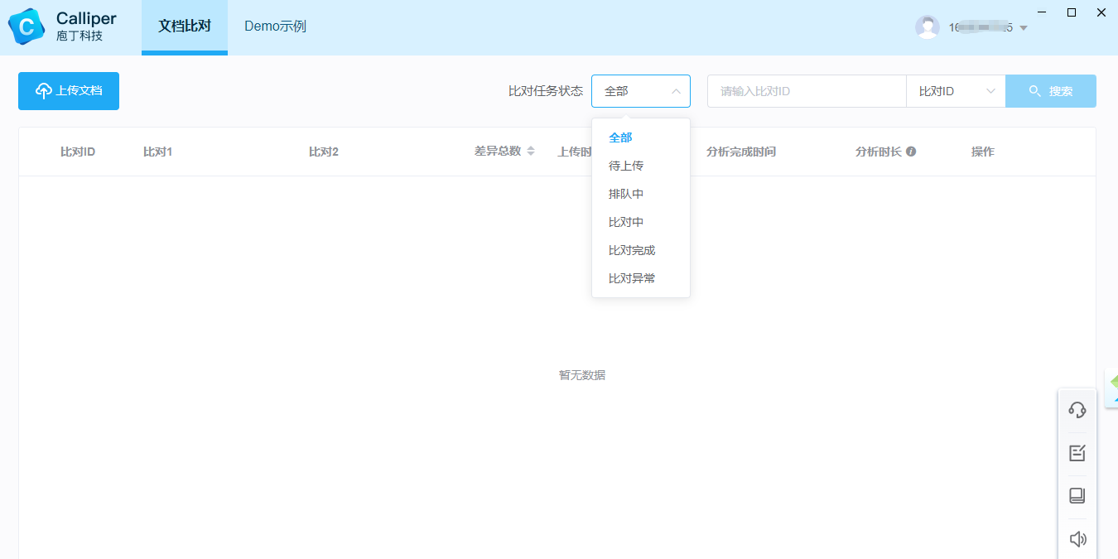Image resolution: width=1118 pixels, height=559 pixels.
Task: Click the 搜索 button
Action: [1051, 91]
